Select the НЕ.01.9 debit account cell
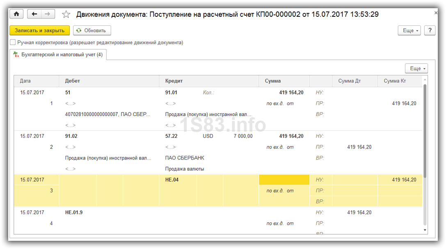Viewport: 446px width, 249px height. [x=74, y=212]
